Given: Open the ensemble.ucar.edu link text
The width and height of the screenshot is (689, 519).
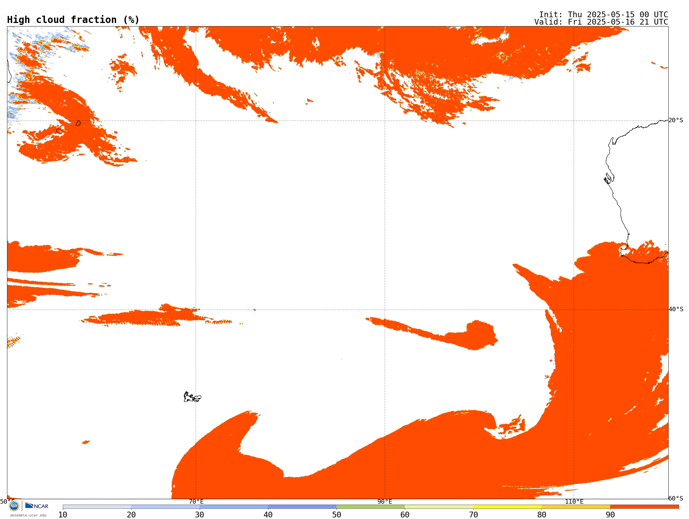Looking at the screenshot, I should click(28, 515).
